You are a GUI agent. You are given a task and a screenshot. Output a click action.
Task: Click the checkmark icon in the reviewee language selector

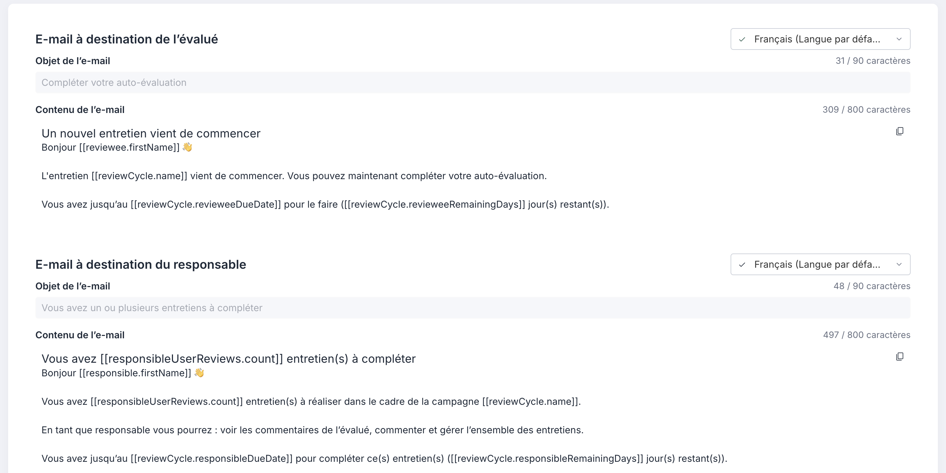[x=742, y=39]
